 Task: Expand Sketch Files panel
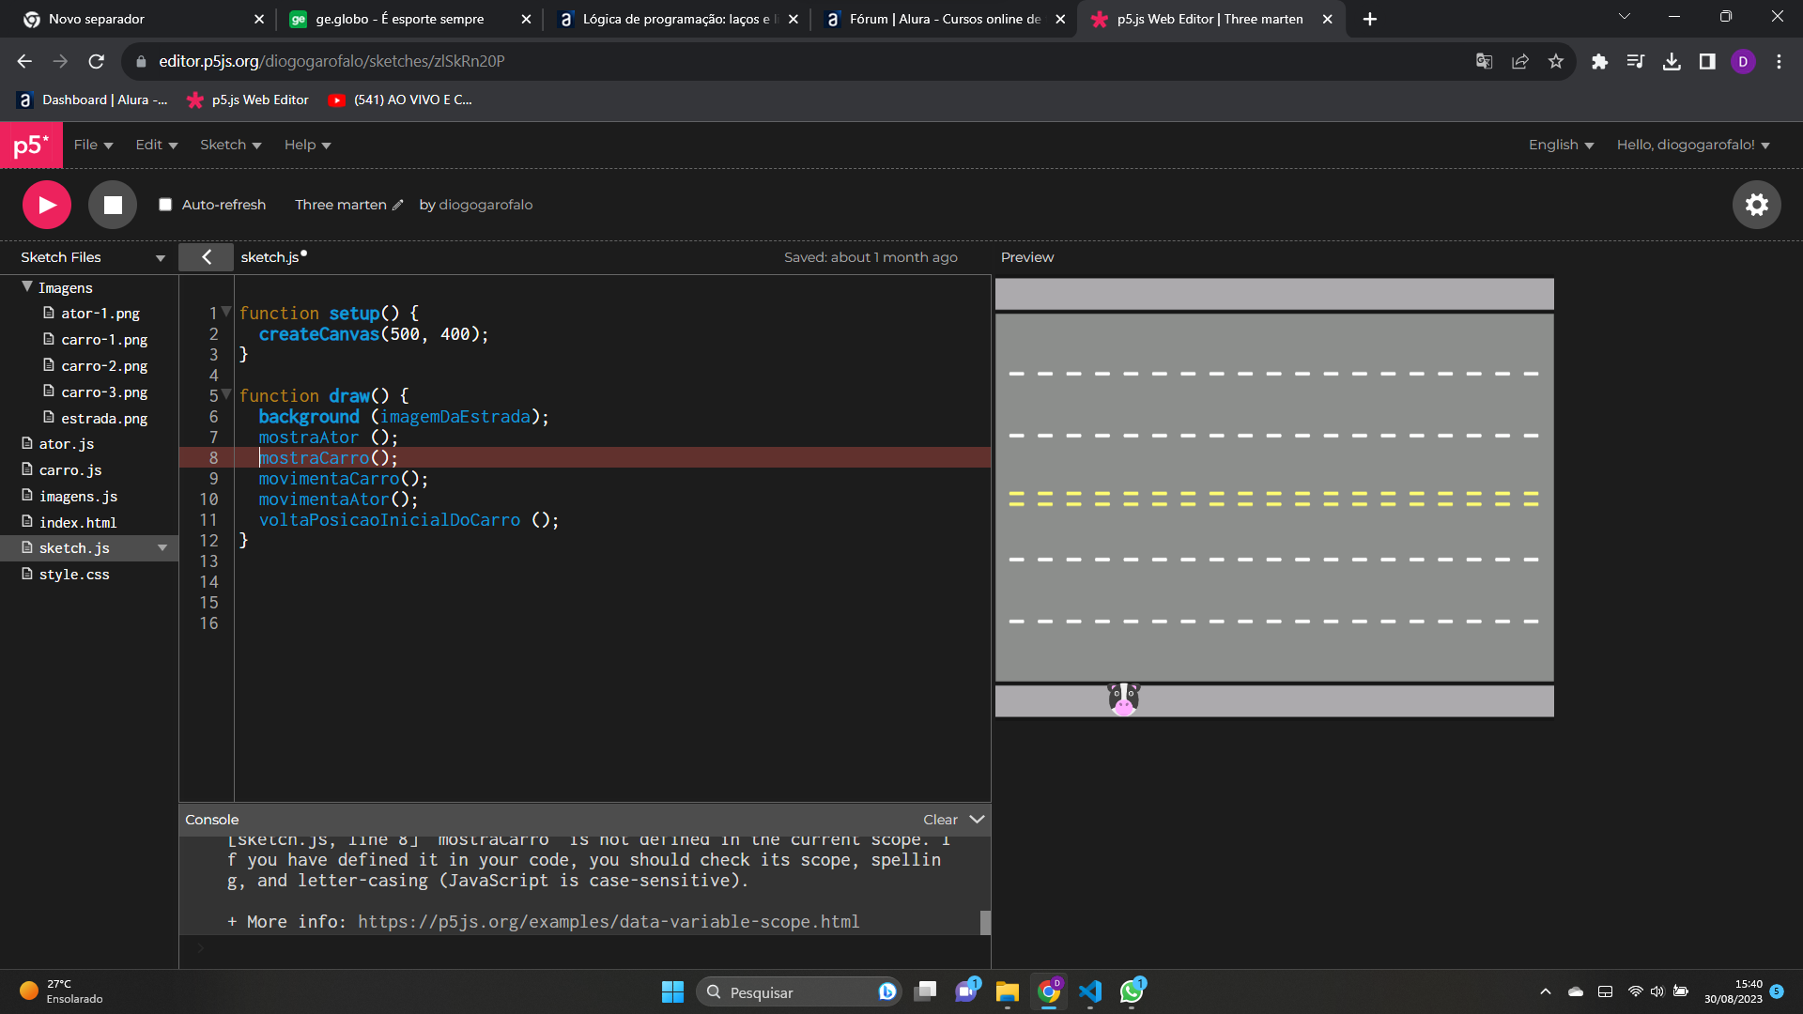(159, 256)
